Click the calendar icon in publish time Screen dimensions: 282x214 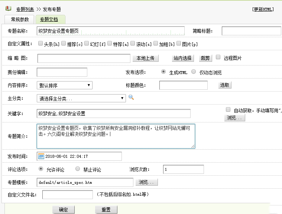point(41,156)
